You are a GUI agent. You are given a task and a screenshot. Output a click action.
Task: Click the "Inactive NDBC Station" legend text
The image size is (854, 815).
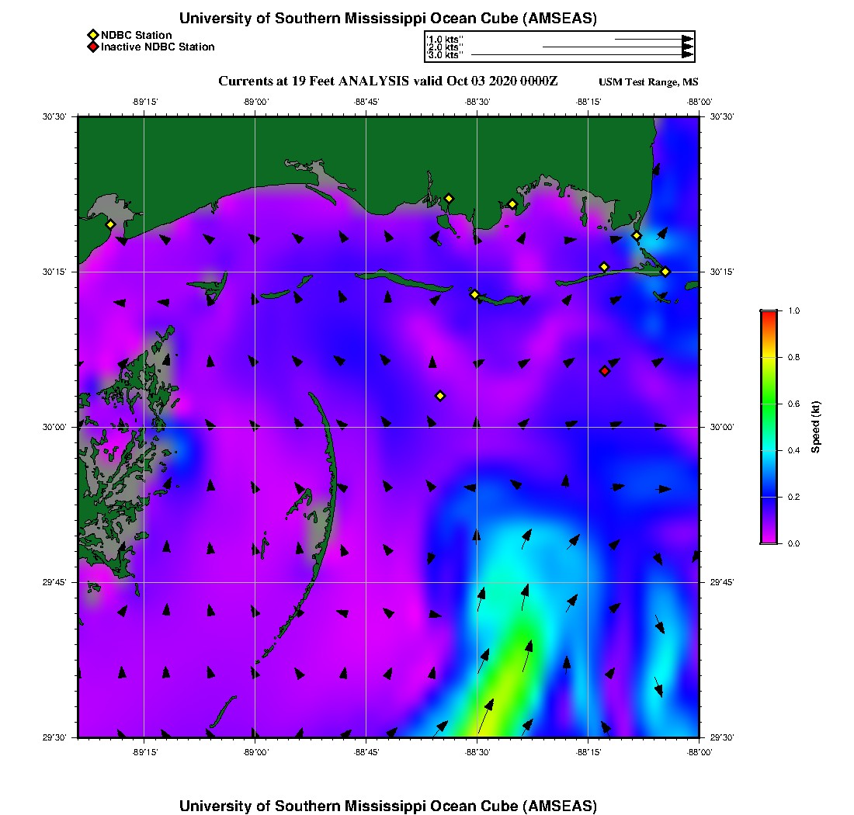click(x=158, y=47)
